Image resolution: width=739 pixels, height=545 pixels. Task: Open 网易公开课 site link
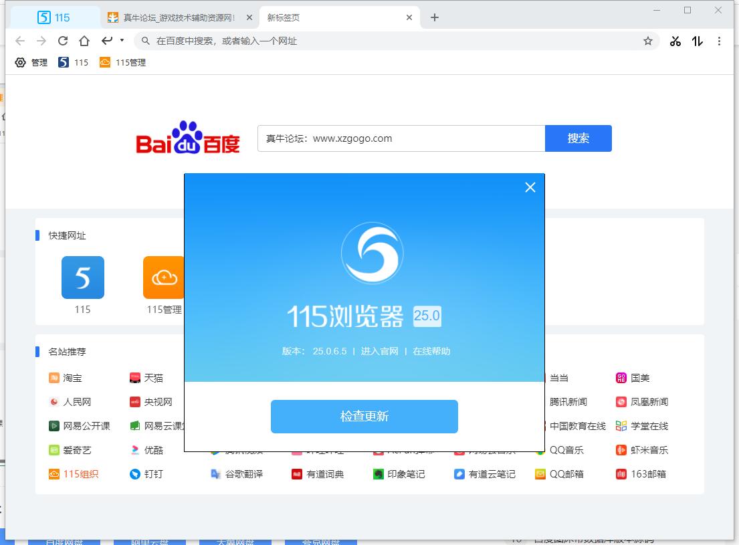(x=80, y=426)
